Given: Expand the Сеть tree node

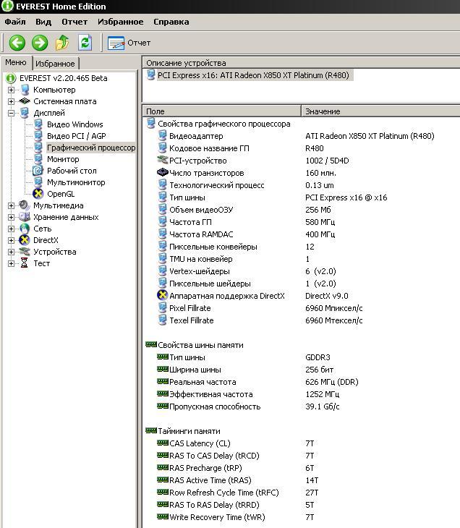Looking at the screenshot, I should [11, 229].
